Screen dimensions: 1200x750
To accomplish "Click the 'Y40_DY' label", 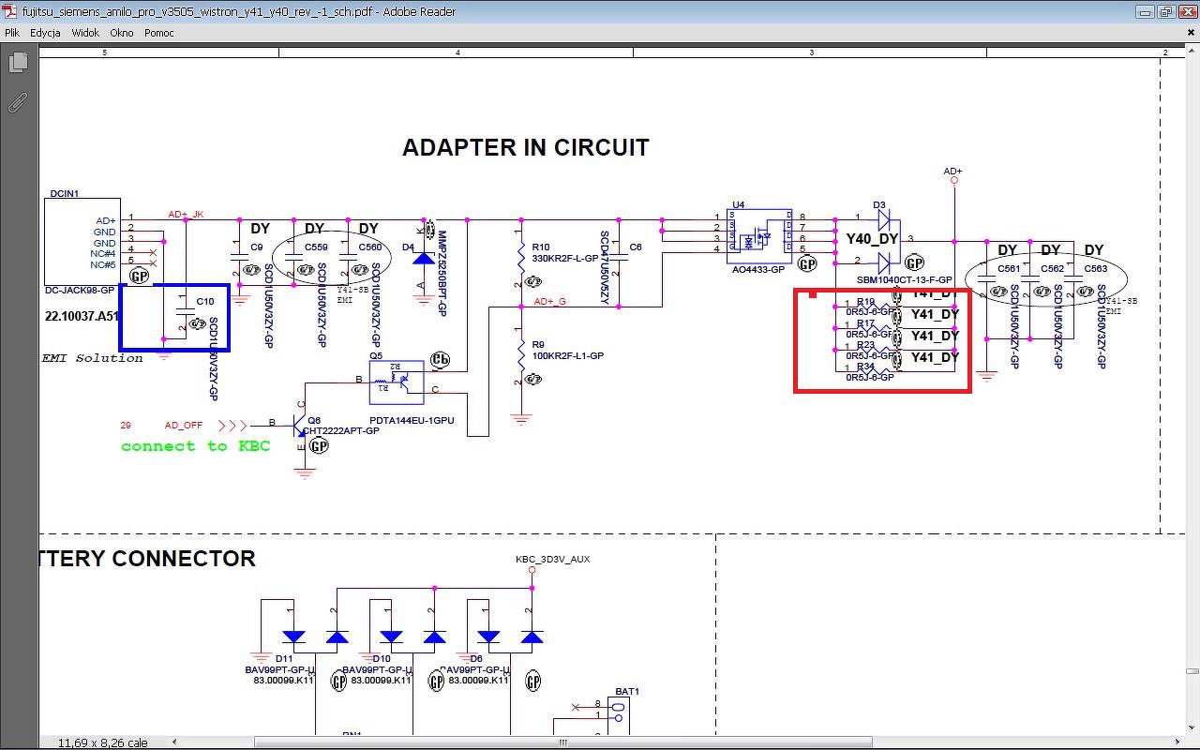I will tap(872, 239).
